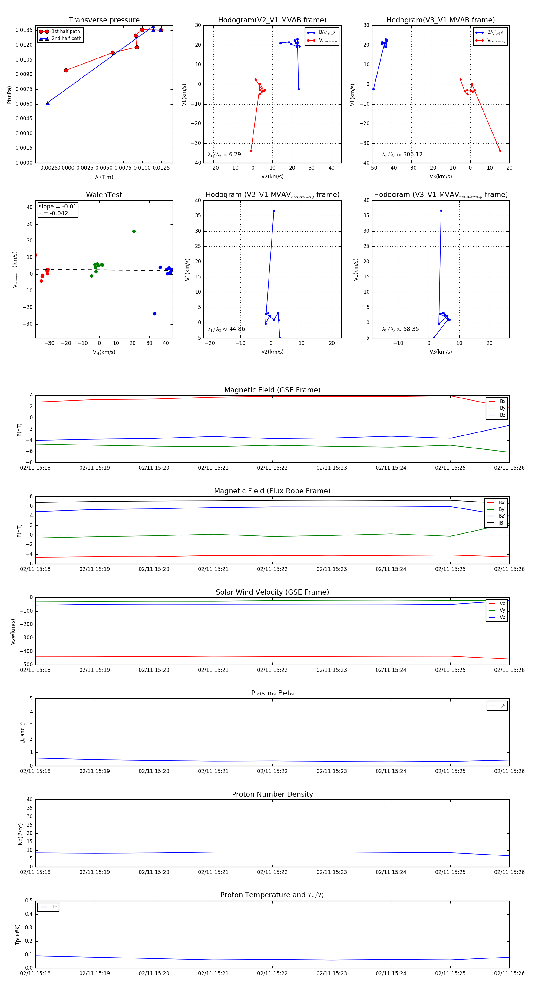Viewport: 545px width, 1000px height.
Task: Click the blue triangle at Pt 0.0060 in Transverse pressure
Action: (x=48, y=103)
